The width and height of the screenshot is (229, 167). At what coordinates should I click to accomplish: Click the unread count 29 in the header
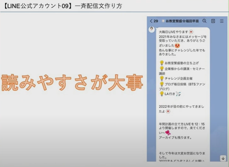pos(156,21)
